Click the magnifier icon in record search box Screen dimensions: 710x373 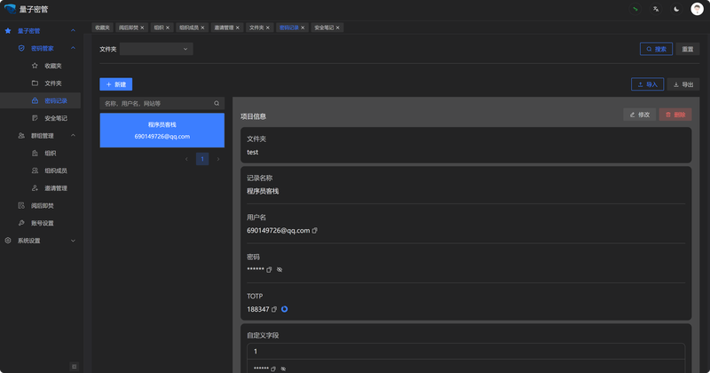point(217,103)
